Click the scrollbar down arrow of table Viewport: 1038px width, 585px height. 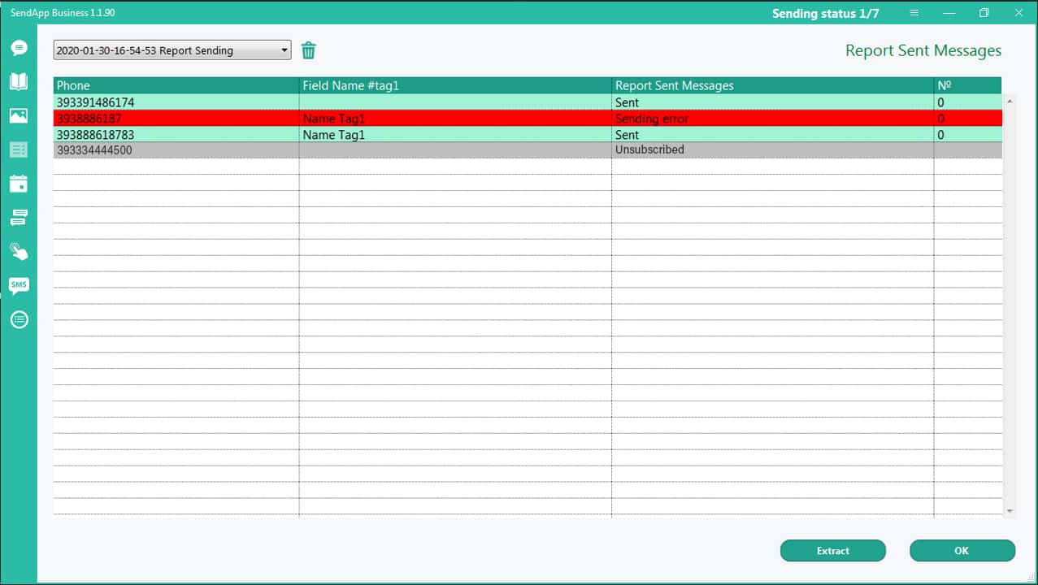tap(1010, 511)
